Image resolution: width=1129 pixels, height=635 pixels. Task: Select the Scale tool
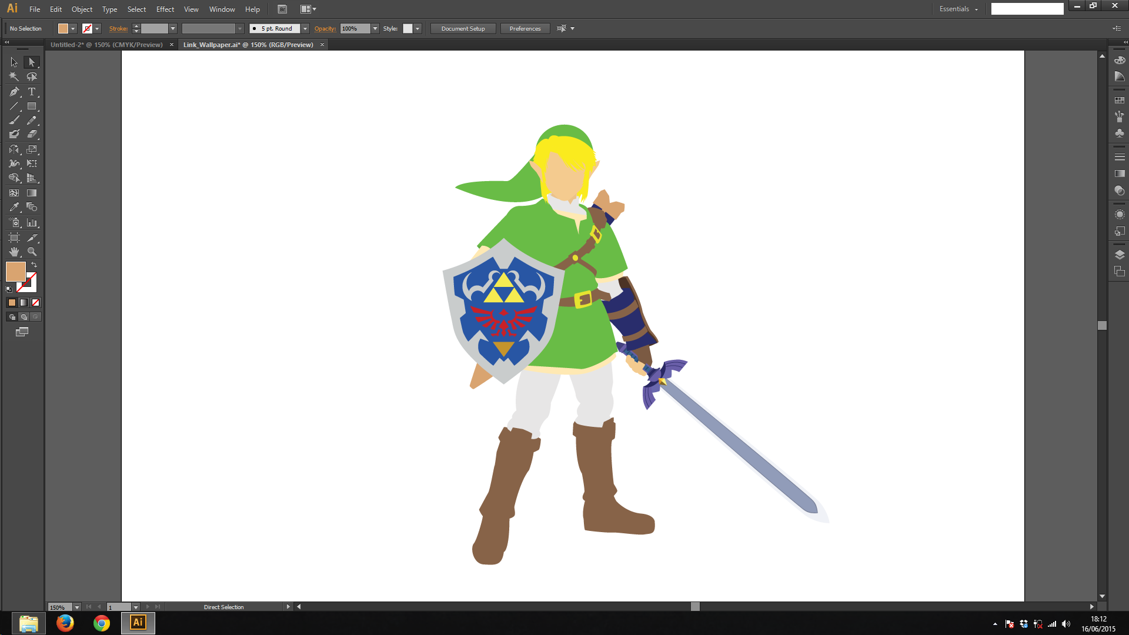click(x=32, y=149)
